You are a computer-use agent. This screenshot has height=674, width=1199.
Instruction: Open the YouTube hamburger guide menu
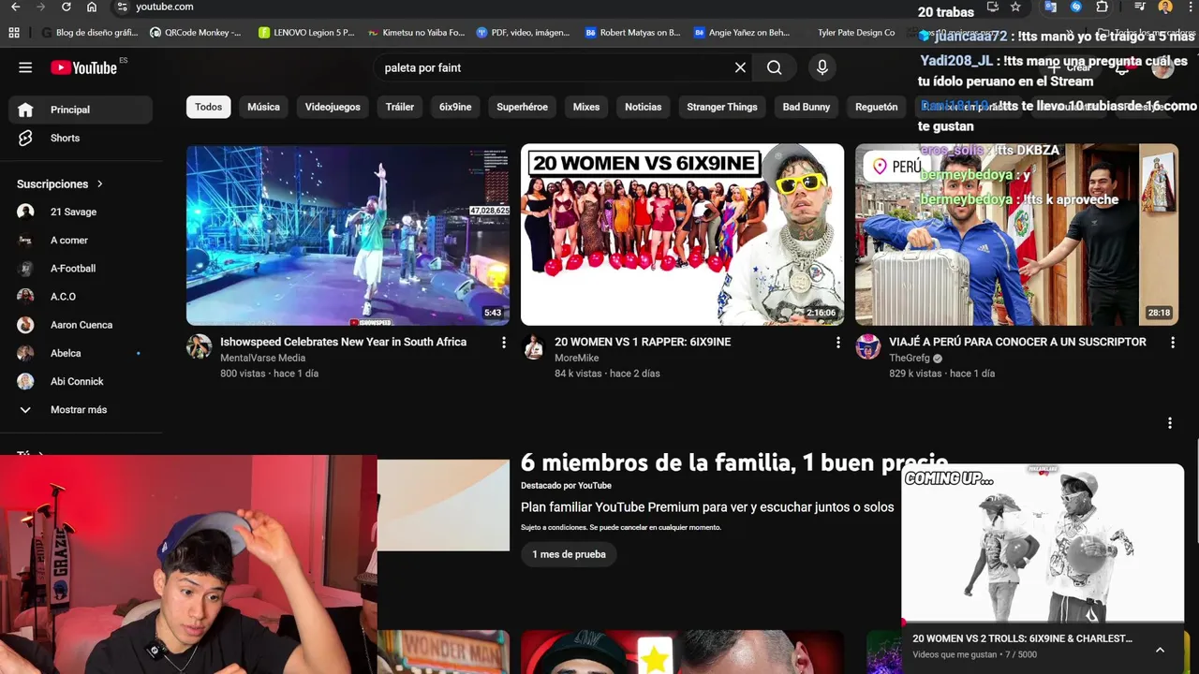coord(25,67)
